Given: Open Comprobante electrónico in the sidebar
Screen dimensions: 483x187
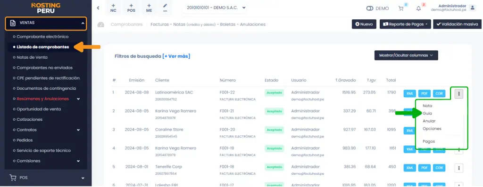Looking at the screenshot, I should [x=42, y=37].
